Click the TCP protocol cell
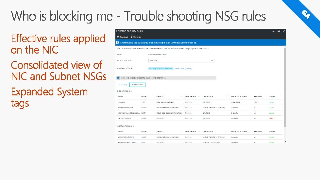This screenshot has height=180, width=320. [256, 102]
